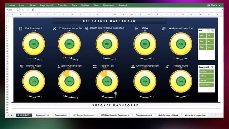Switch to Safe System of Work sheet
The width and height of the screenshot is (229, 129).
pyautogui.click(x=168, y=115)
